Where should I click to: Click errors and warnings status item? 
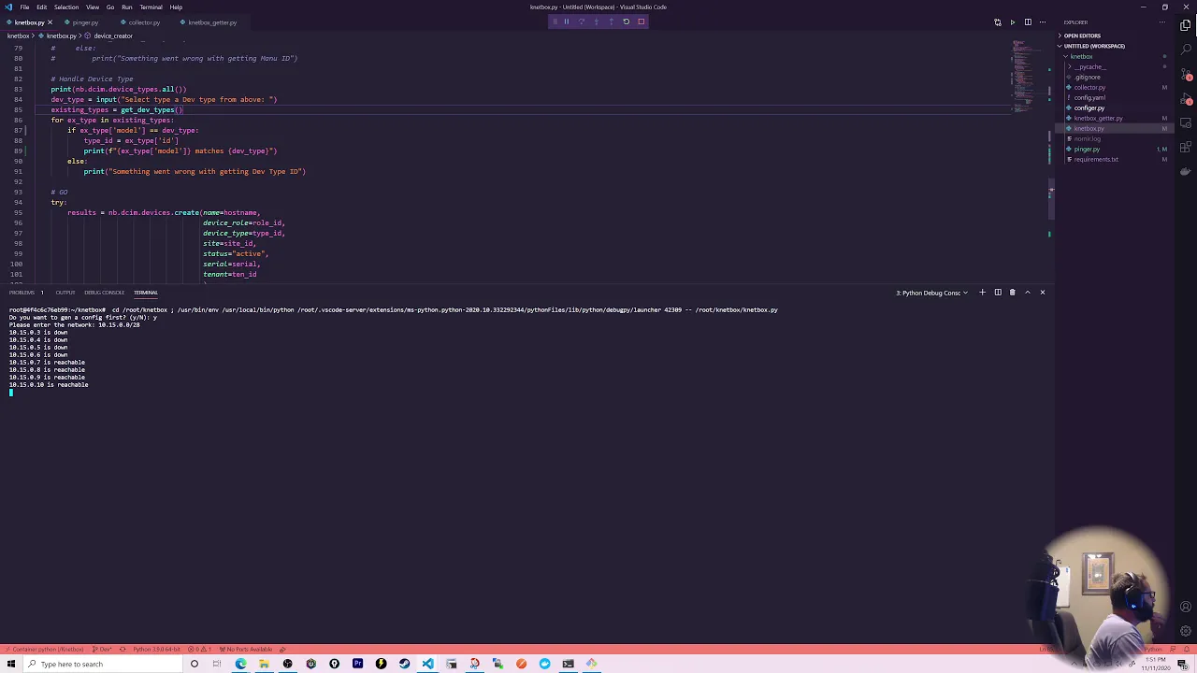coord(197,650)
